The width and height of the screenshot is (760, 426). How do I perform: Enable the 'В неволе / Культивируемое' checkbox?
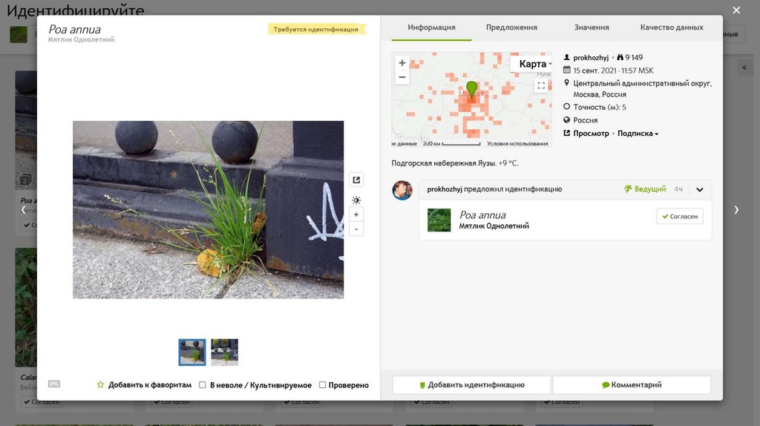pyautogui.click(x=202, y=385)
